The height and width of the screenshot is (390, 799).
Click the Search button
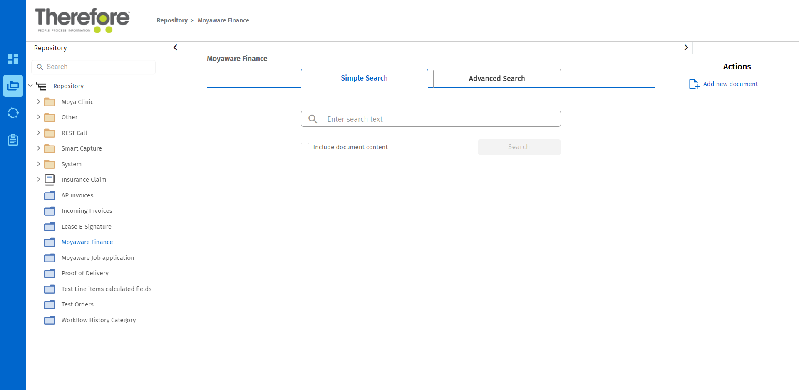click(x=519, y=147)
